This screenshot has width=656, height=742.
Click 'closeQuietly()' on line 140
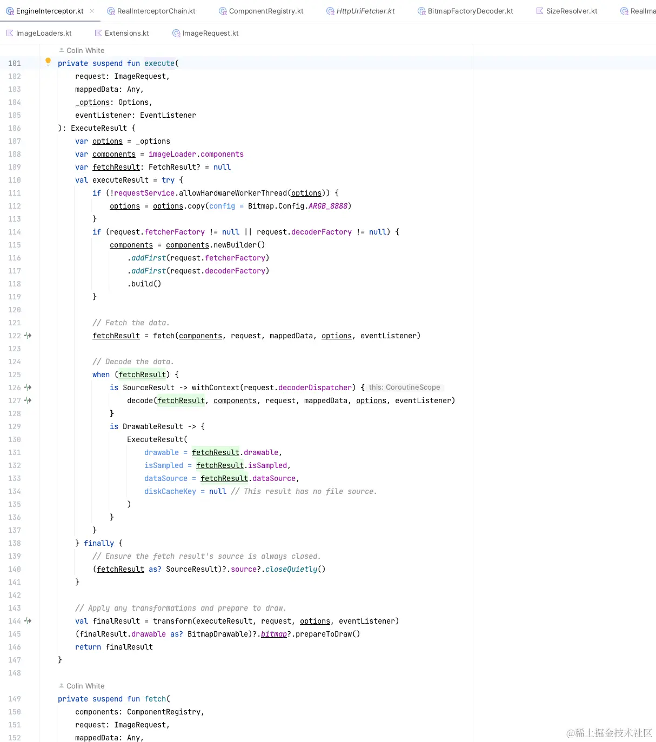(296, 569)
